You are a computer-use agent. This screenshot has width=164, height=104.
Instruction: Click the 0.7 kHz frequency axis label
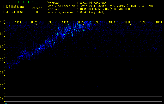[x=2, y=86]
